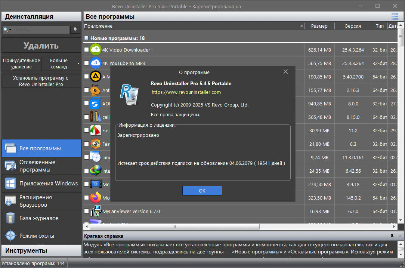Open Traced Programs (Отслеженные программы)

click(37, 166)
